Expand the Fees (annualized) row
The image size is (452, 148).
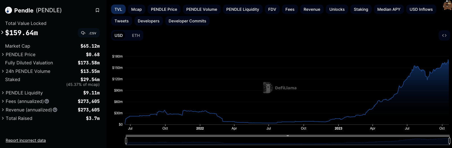click(x=3, y=101)
